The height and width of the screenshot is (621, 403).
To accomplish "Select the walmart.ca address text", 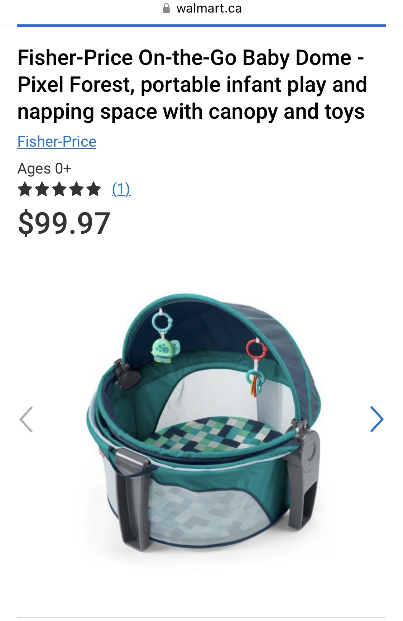I will pyautogui.click(x=209, y=9).
